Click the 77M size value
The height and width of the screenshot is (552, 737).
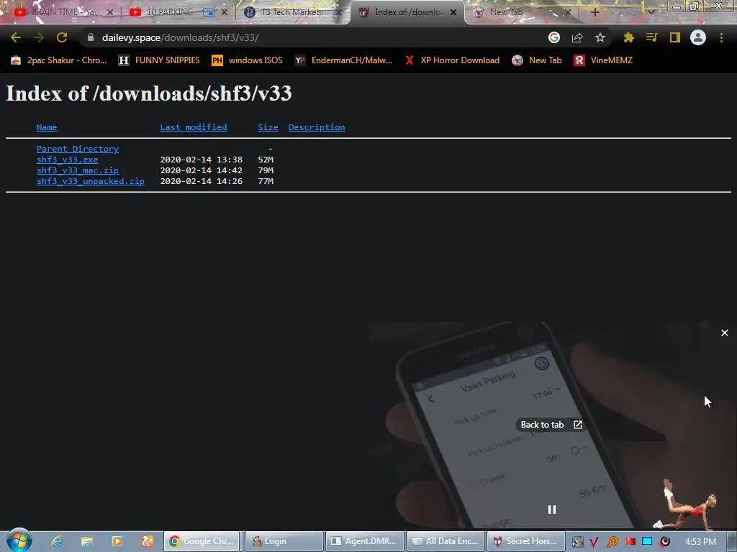(x=266, y=181)
